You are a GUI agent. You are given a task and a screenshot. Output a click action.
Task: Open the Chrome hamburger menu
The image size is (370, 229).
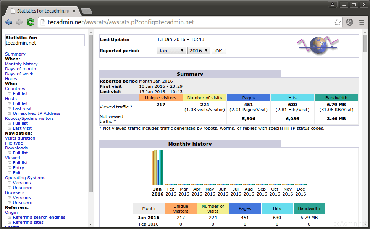[x=362, y=22]
